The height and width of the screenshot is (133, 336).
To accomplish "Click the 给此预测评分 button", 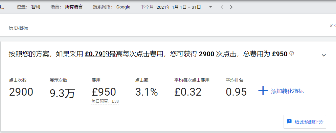I will click(305, 122).
